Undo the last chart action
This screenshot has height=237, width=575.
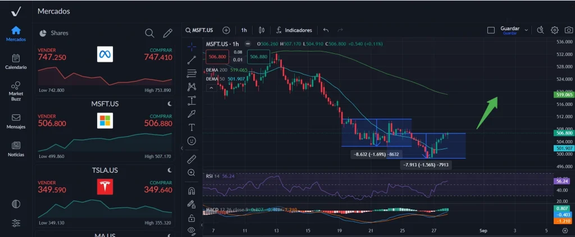pos(326,30)
